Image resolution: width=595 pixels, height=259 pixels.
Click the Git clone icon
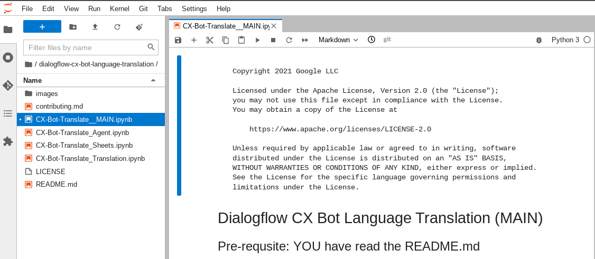(140, 27)
